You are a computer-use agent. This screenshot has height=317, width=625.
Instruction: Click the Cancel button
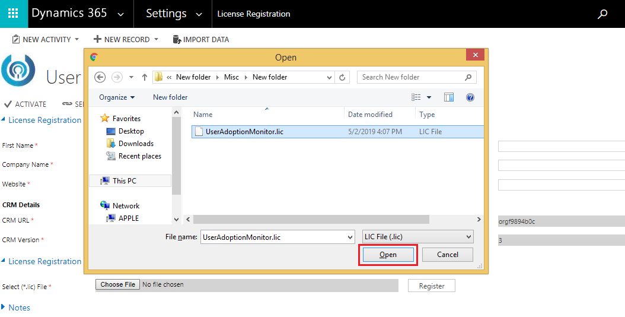click(x=448, y=254)
